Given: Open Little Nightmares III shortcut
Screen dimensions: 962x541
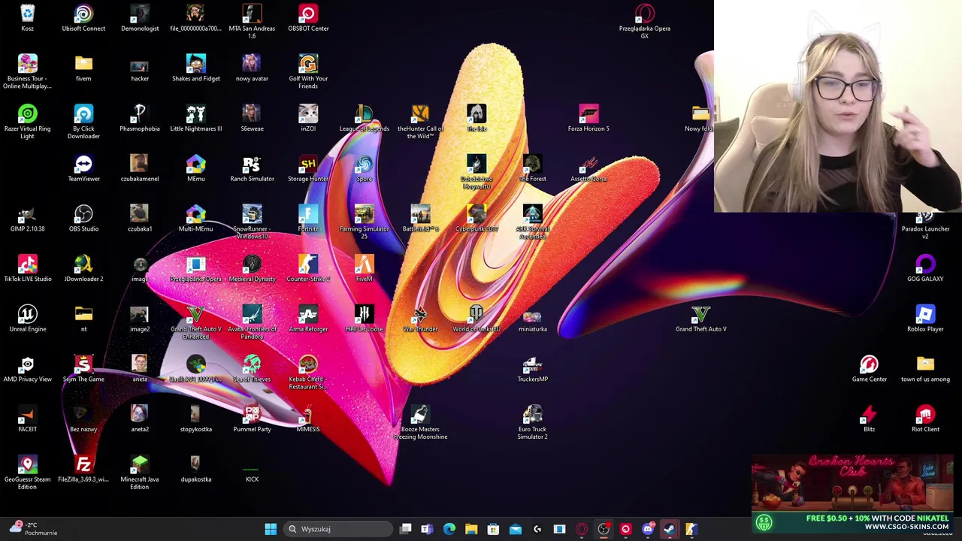Looking at the screenshot, I should pyautogui.click(x=196, y=119).
